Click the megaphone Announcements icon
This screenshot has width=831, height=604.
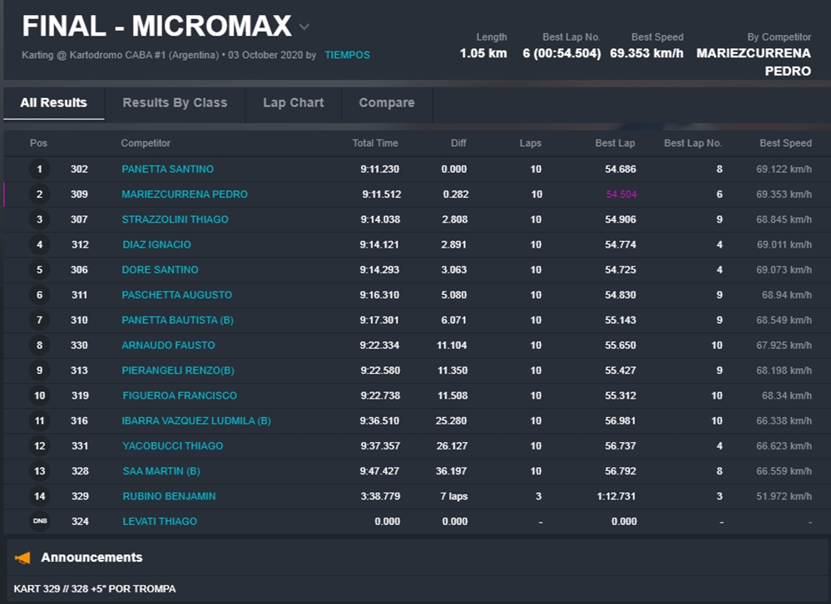pyautogui.click(x=22, y=557)
